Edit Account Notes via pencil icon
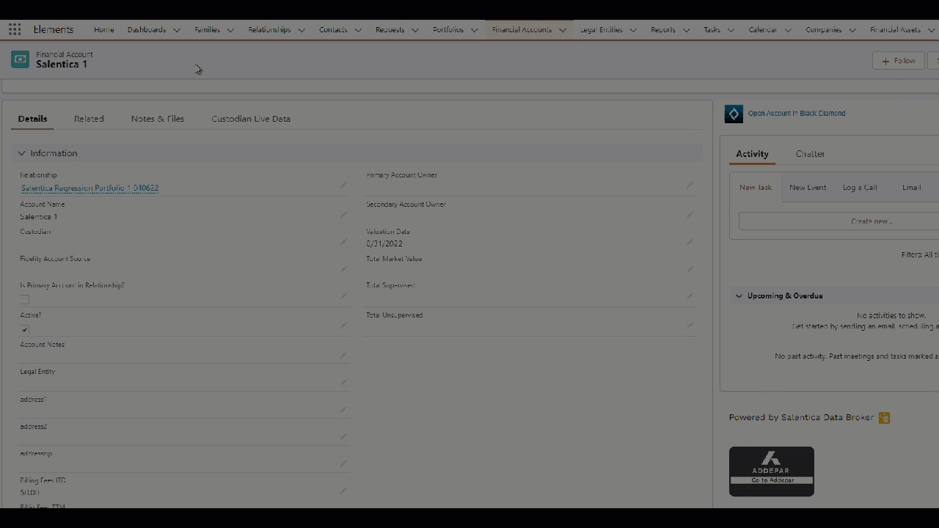 pyautogui.click(x=343, y=356)
